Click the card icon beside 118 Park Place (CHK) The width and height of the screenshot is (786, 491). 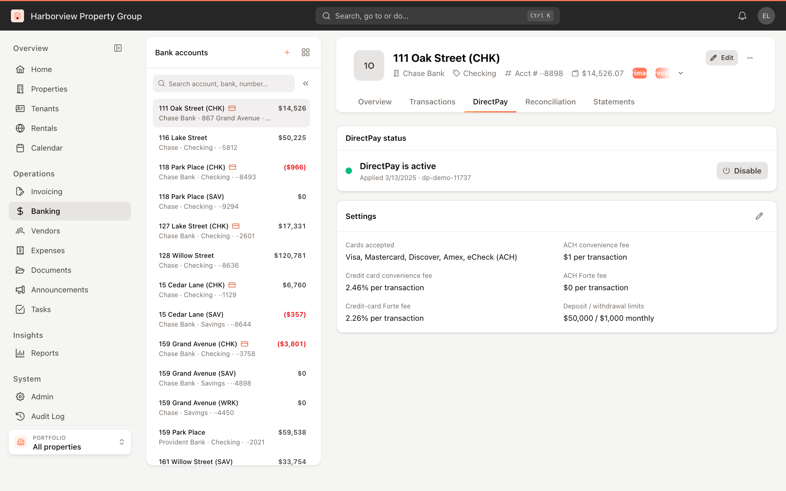(233, 167)
